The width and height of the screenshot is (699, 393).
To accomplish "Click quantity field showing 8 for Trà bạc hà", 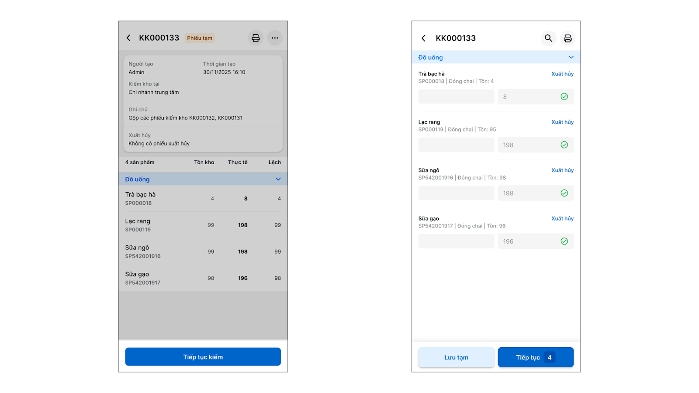I will (x=536, y=97).
